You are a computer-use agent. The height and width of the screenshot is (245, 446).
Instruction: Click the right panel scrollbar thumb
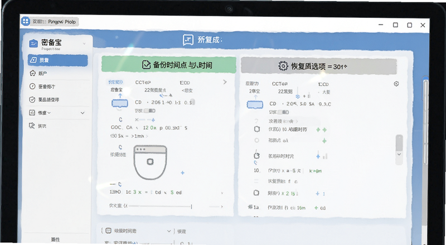coord(399,142)
